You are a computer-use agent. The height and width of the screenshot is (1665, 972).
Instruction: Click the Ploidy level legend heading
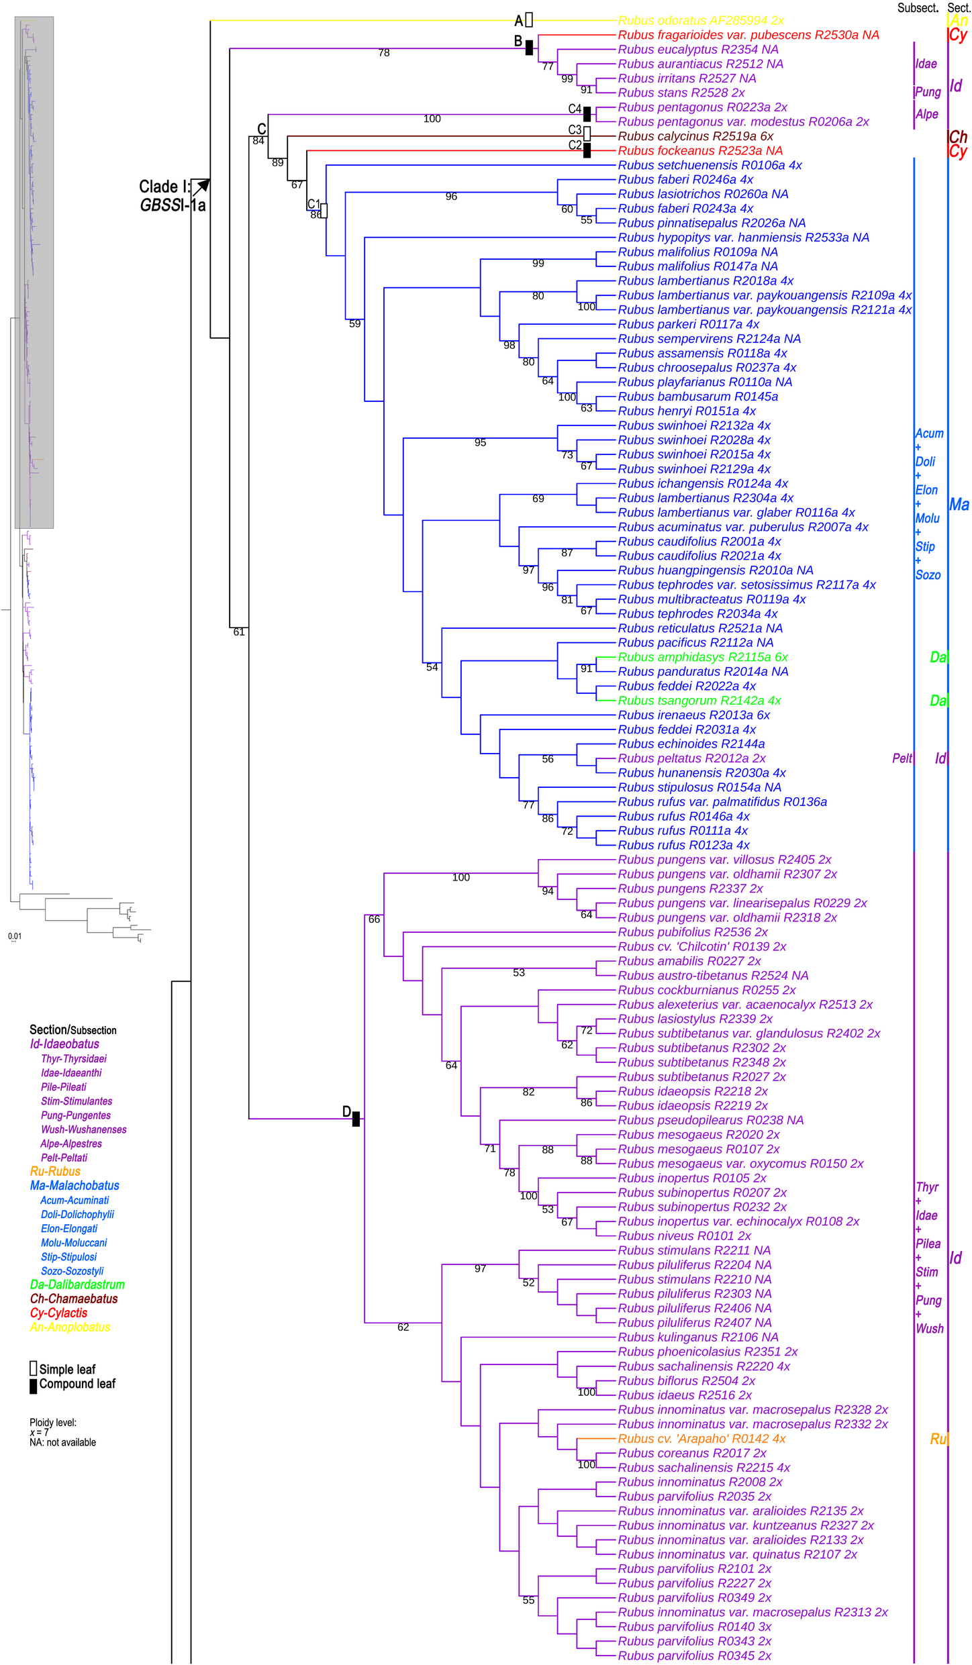click(53, 1423)
